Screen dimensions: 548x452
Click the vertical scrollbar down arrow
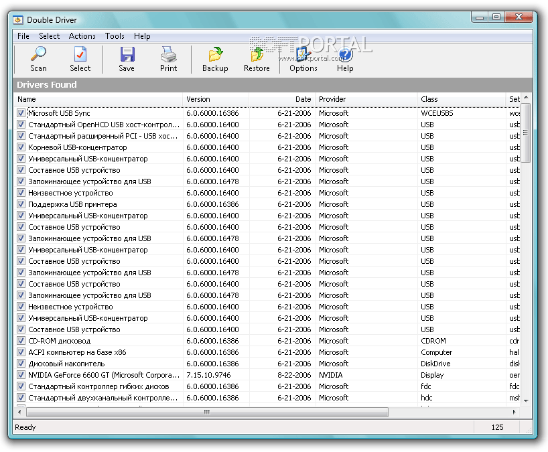pyautogui.click(x=526, y=401)
